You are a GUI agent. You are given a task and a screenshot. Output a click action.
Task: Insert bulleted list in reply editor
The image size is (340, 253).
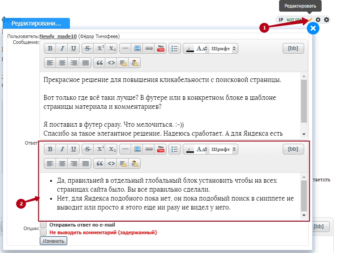pyautogui.click(x=175, y=149)
